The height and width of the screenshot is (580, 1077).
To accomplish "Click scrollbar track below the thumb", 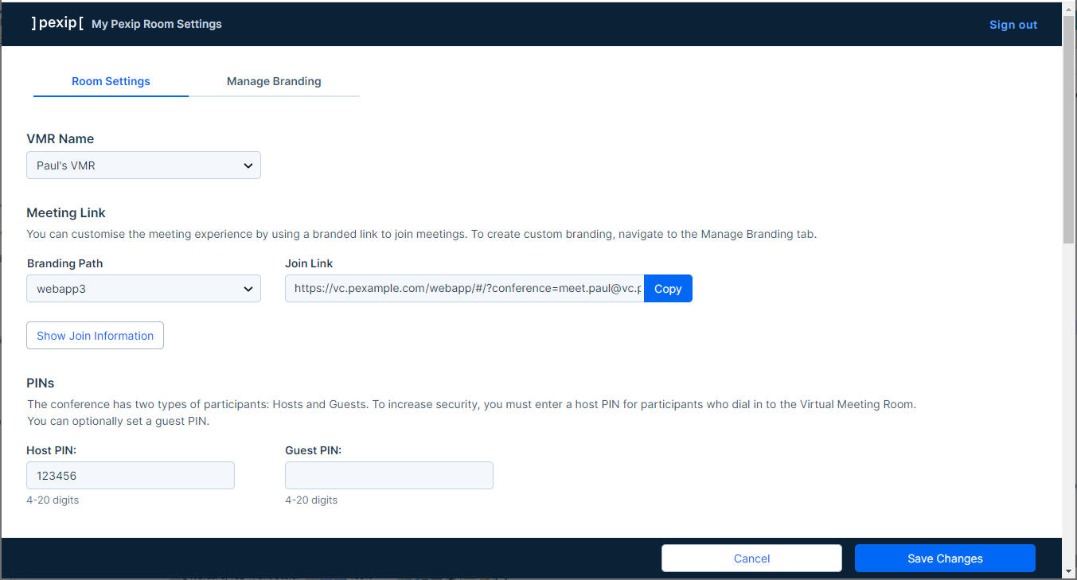I will tap(1069, 398).
